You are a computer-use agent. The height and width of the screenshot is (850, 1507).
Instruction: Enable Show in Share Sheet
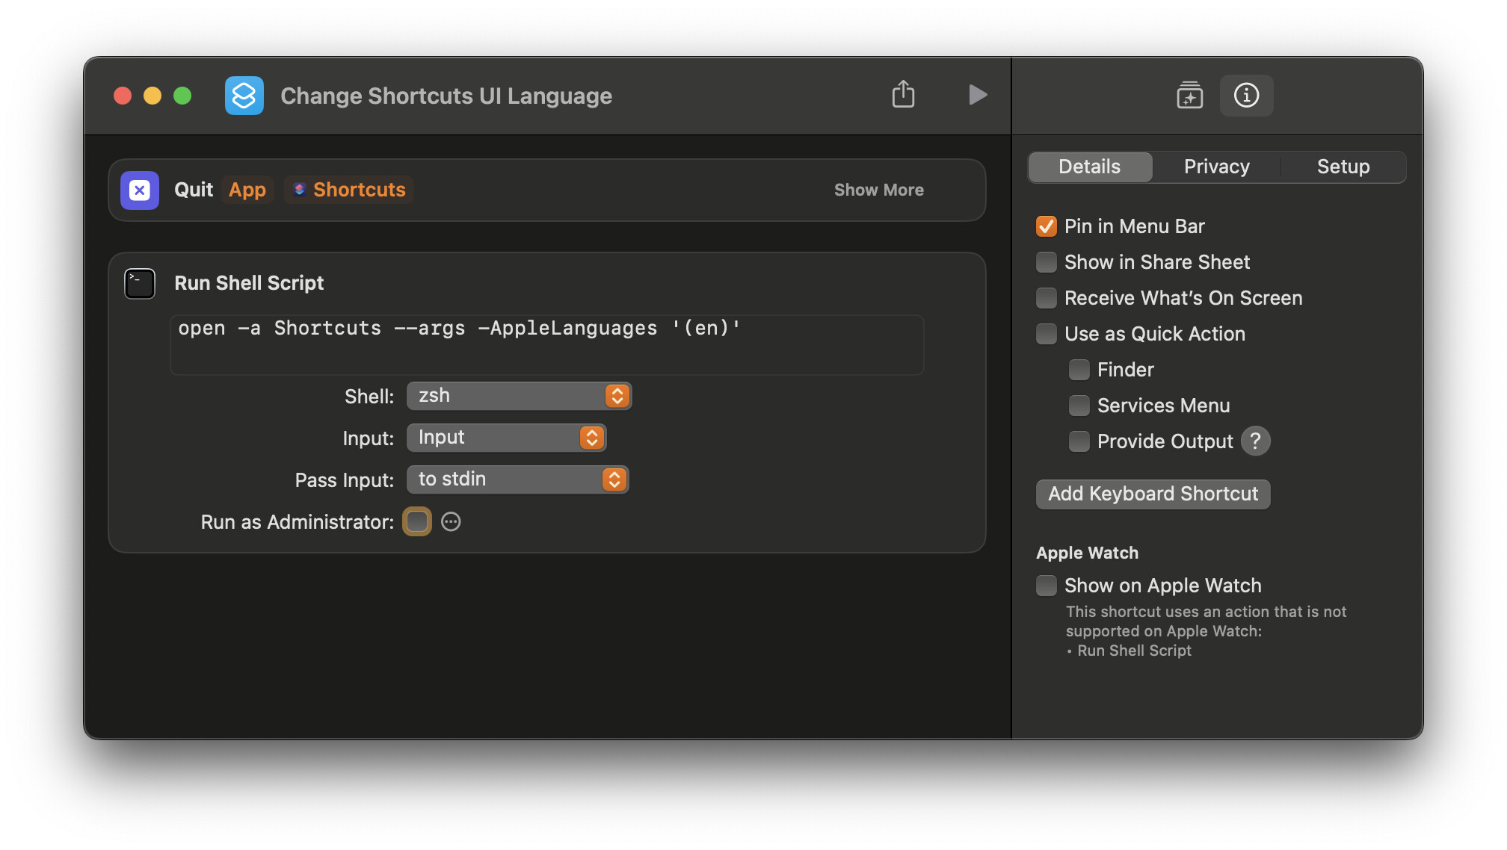[x=1047, y=262]
